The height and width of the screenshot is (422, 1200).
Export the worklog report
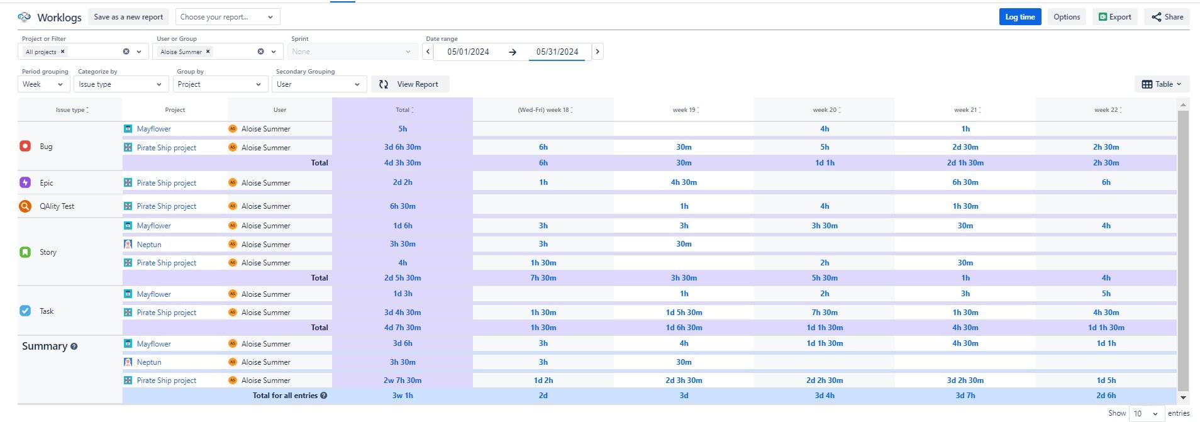[1115, 17]
